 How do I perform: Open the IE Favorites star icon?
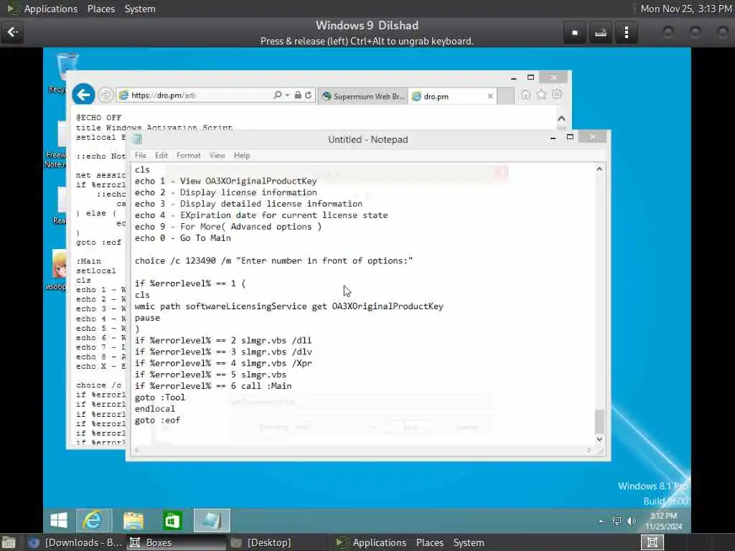[541, 95]
